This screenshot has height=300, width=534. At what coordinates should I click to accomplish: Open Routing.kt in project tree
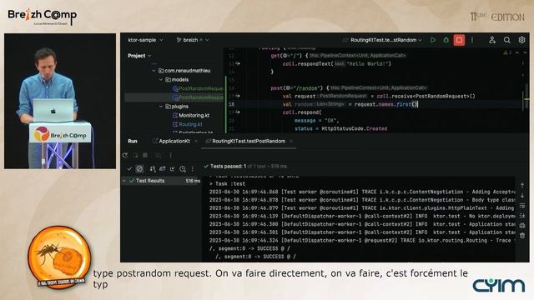[x=188, y=124]
